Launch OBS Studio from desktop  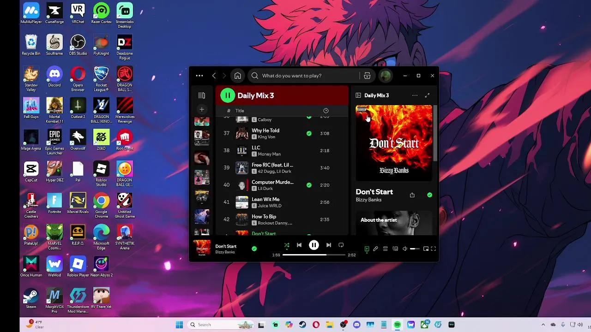coord(78,45)
